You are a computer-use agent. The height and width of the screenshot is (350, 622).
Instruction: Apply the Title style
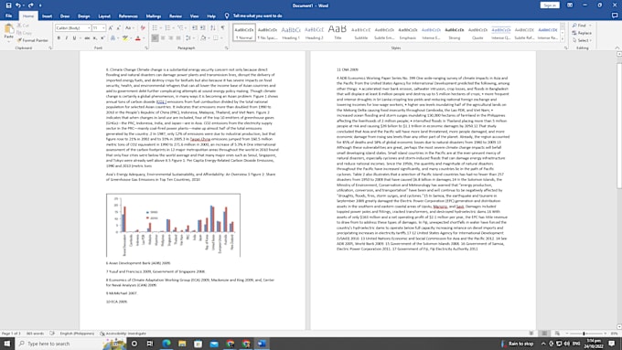338,33
